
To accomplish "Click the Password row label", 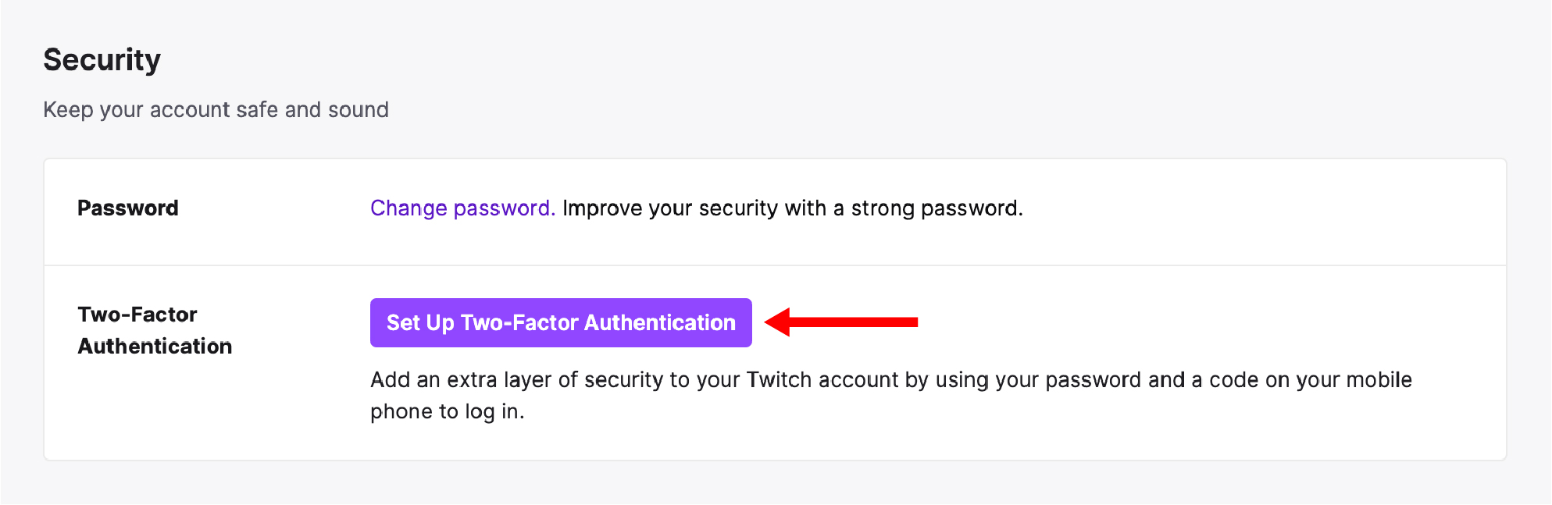I will [127, 208].
